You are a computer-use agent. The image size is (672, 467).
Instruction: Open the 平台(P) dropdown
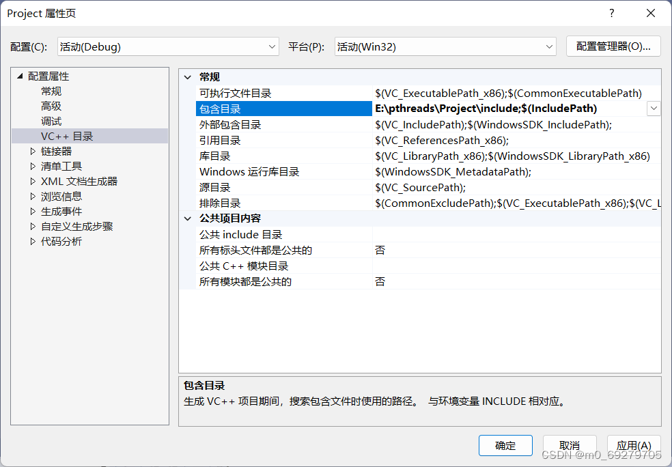(550, 46)
